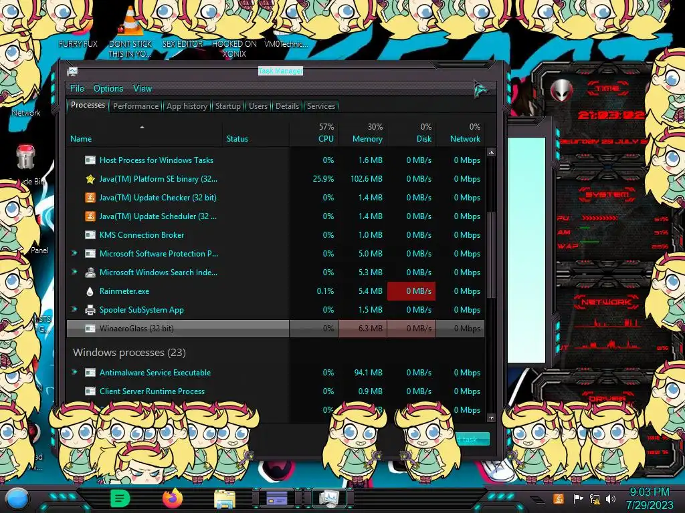
Task: Click the Spooler SubSystem App printer icon
Action: pyautogui.click(x=90, y=310)
